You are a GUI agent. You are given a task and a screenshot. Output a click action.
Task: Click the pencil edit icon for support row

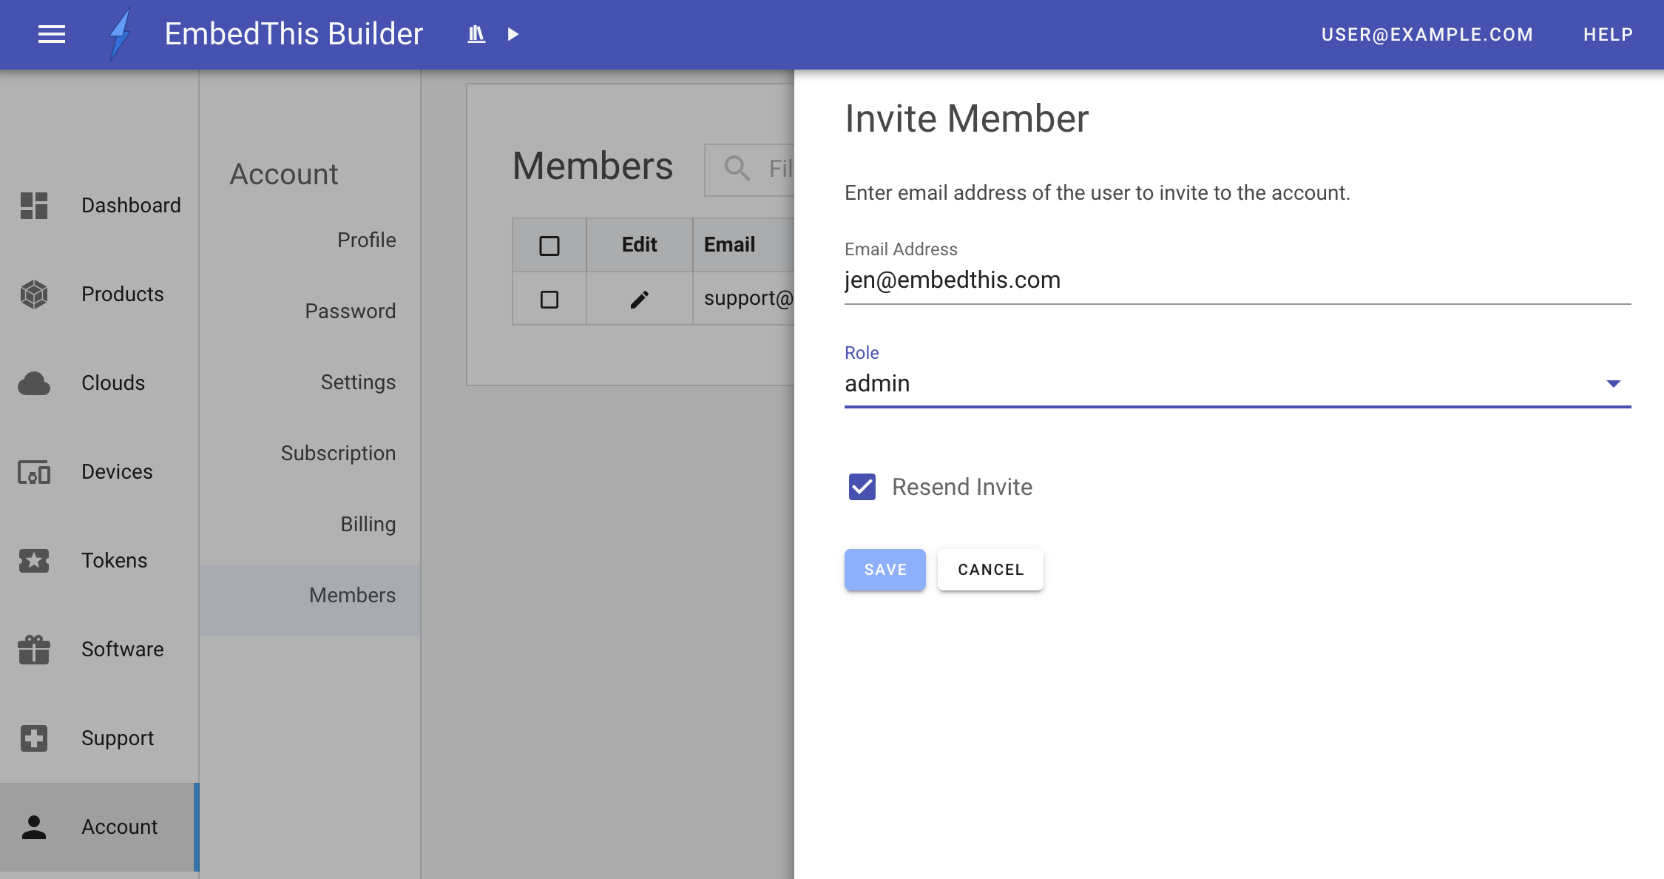point(640,299)
